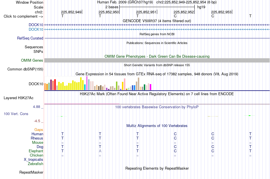Click '100 vertebrates Basewise Conservation by PhyloP' title
Screen dimensions: 270x179
[x=157, y=107]
